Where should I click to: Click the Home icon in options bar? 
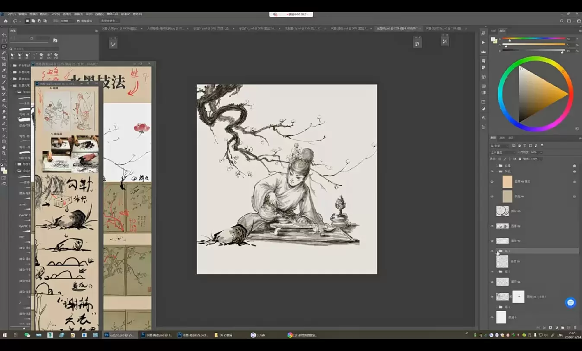click(6, 21)
